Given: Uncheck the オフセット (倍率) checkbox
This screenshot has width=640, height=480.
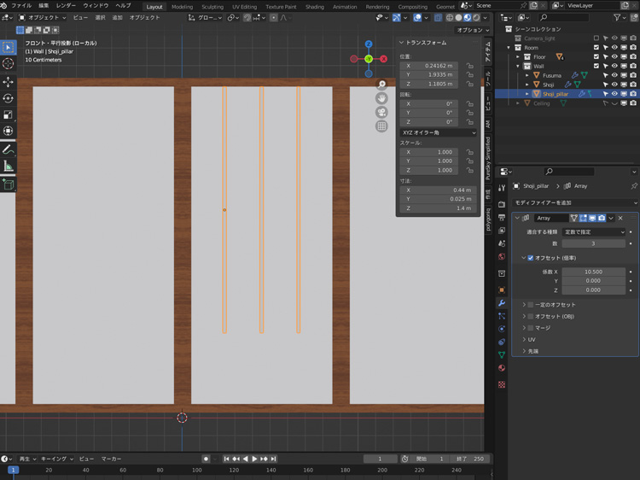Looking at the screenshot, I should [x=531, y=258].
